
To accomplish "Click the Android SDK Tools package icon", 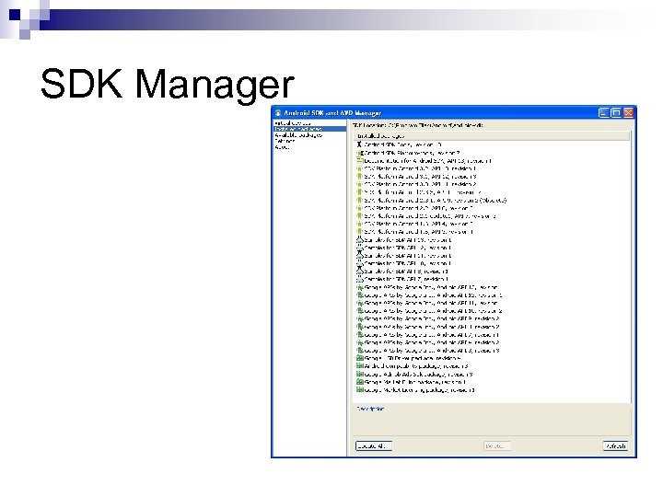I will pos(359,144).
